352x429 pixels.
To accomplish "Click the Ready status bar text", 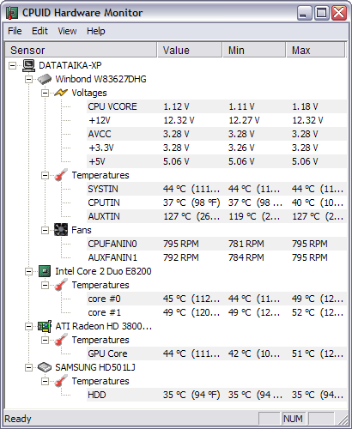I will [18, 419].
